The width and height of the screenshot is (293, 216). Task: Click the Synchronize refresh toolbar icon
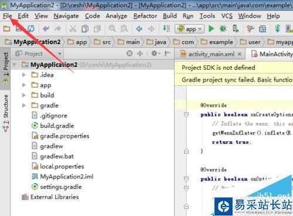click(x=31, y=29)
